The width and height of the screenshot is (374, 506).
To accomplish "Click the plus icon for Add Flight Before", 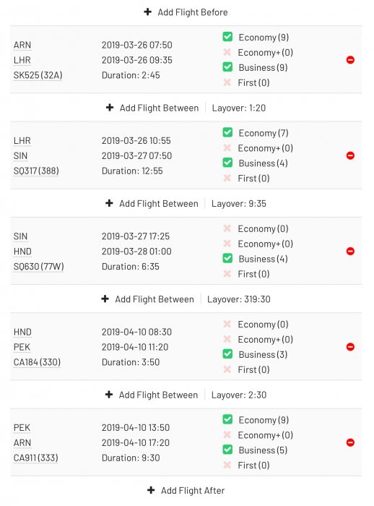I will pos(148,12).
